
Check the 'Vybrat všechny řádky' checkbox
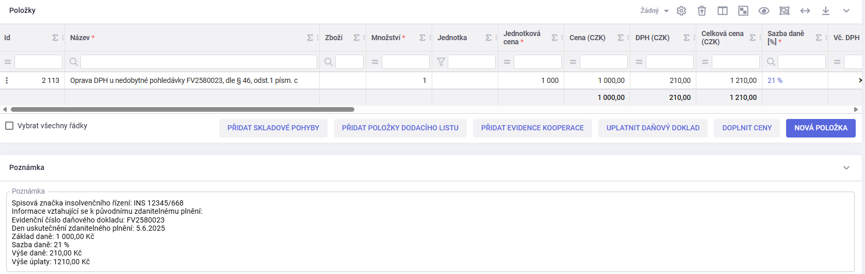(9, 126)
